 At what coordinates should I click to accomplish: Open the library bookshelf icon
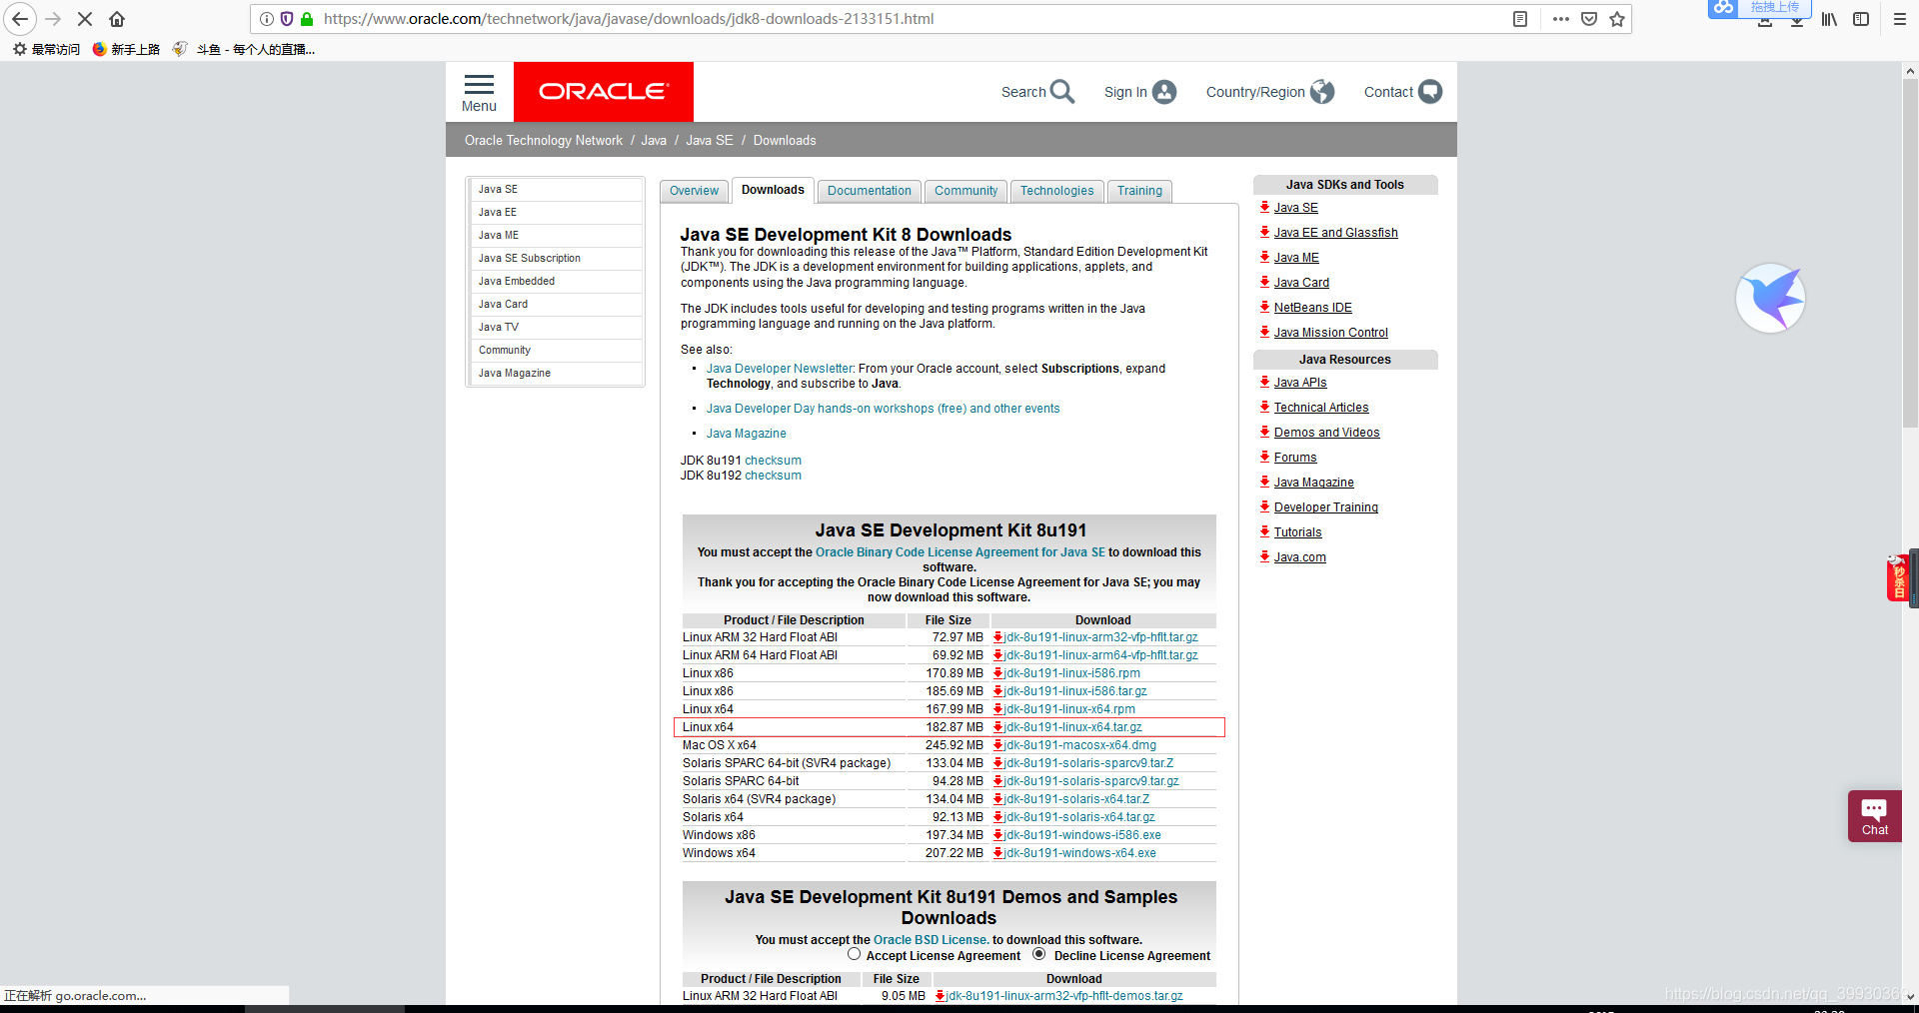pos(1829,19)
